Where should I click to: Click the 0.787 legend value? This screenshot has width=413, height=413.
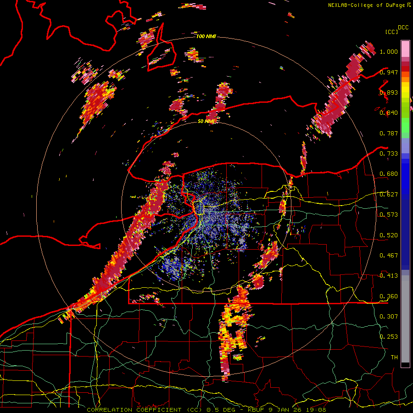pos(389,133)
